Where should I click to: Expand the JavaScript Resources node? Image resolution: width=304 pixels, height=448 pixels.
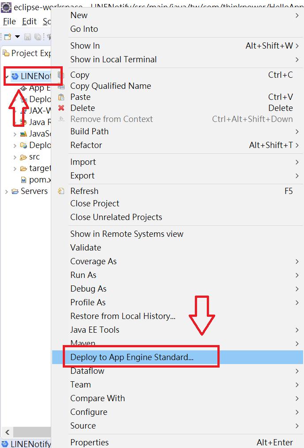tap(15, 134)
